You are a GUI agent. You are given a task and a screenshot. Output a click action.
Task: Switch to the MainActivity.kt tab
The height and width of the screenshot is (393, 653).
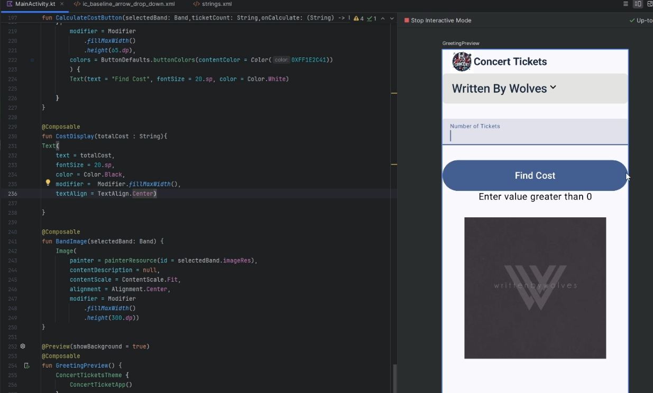pyautogui.click(x=35, y=4)
